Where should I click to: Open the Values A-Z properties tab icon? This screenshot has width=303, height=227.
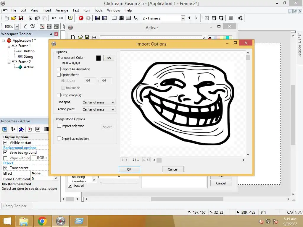[x=38, y=129]
